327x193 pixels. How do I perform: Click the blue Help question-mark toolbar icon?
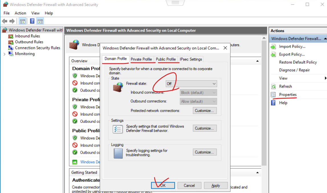click(x=32, y=21)
